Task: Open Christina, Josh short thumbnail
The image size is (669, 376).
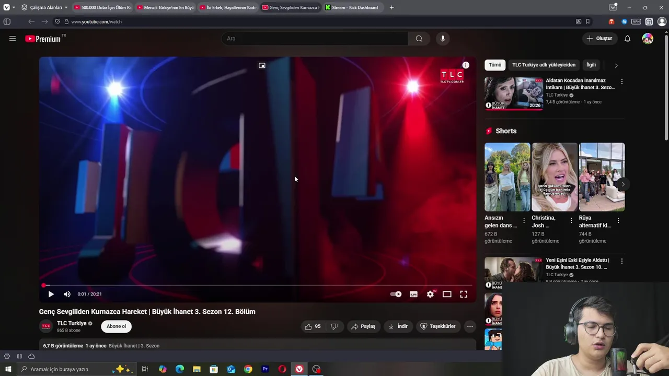Action: tap(555, 177)
